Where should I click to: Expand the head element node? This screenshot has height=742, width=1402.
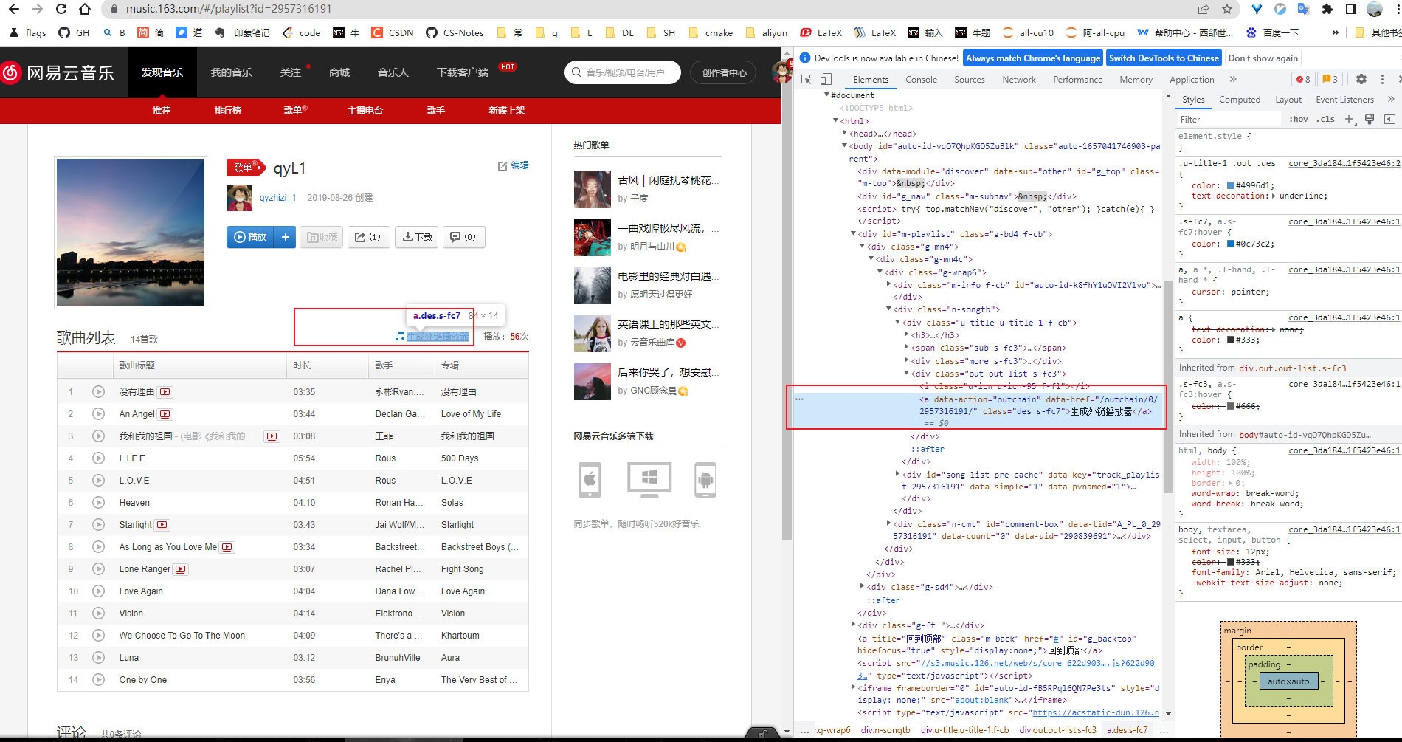pyautogui.click(x=845, y=134)
